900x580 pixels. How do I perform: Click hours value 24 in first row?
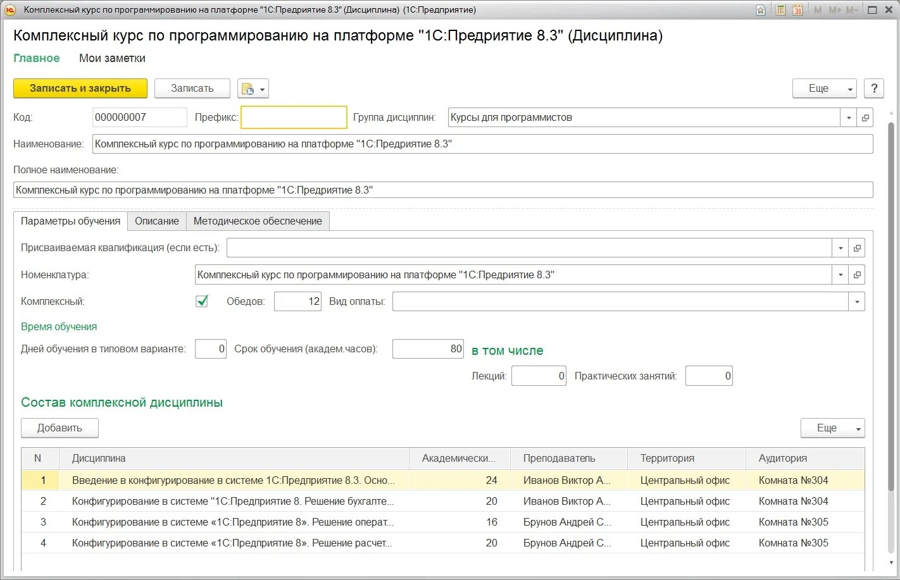(x=492, y=481)
